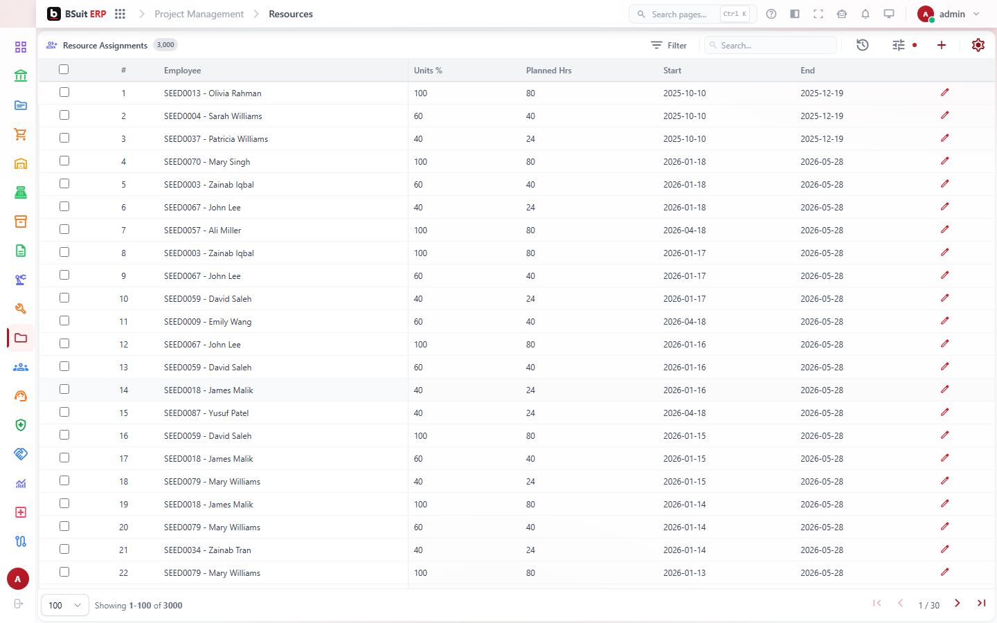Open notifications bell
997x623 pixels.
(x=865, y=14)
